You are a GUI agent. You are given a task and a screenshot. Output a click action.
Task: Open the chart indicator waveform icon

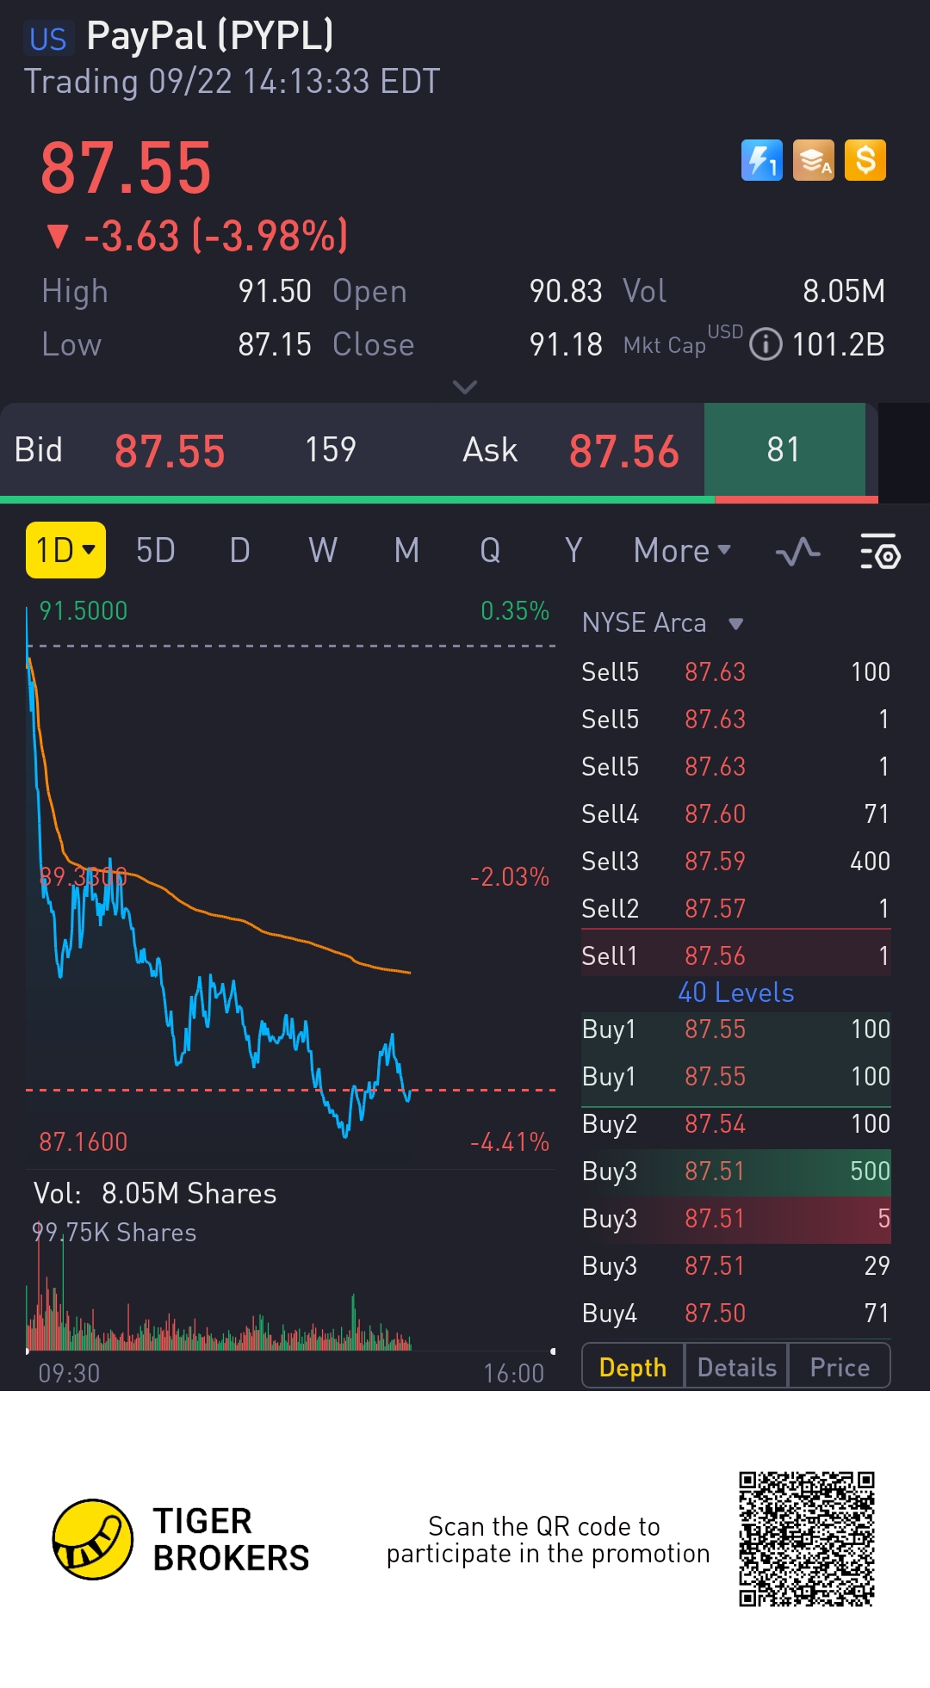pos(797,551)
